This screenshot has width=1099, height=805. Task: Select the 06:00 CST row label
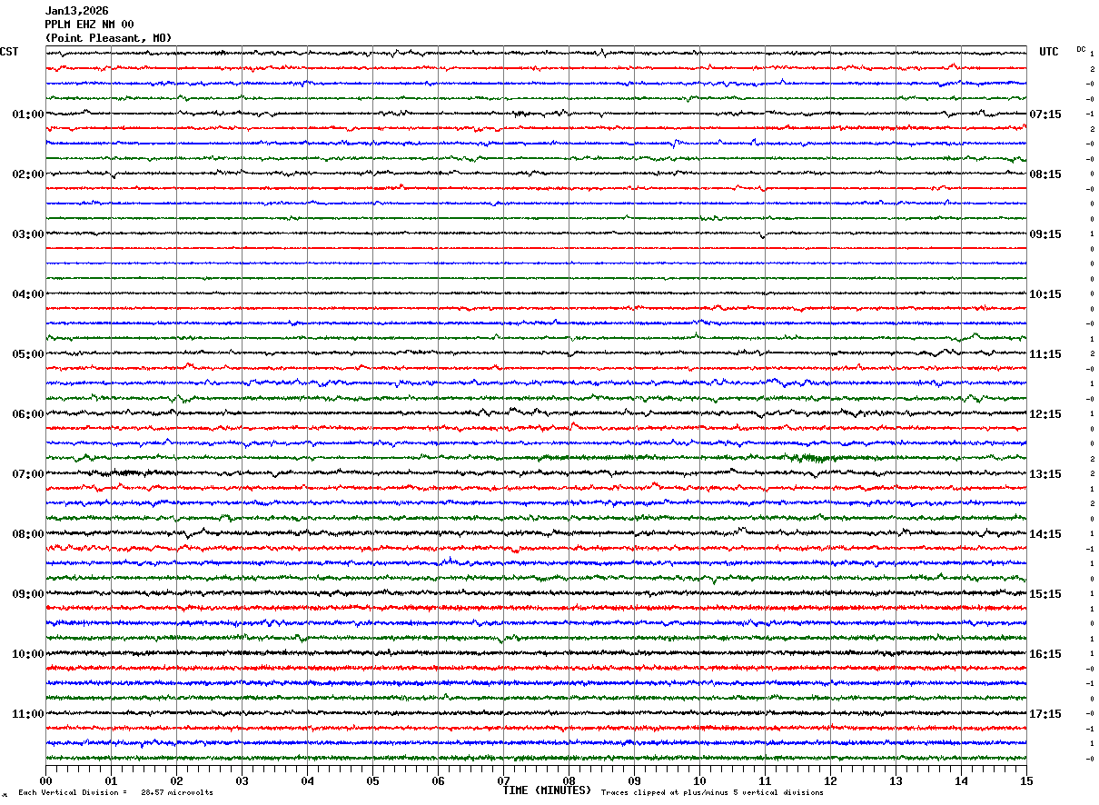[28, 414]
